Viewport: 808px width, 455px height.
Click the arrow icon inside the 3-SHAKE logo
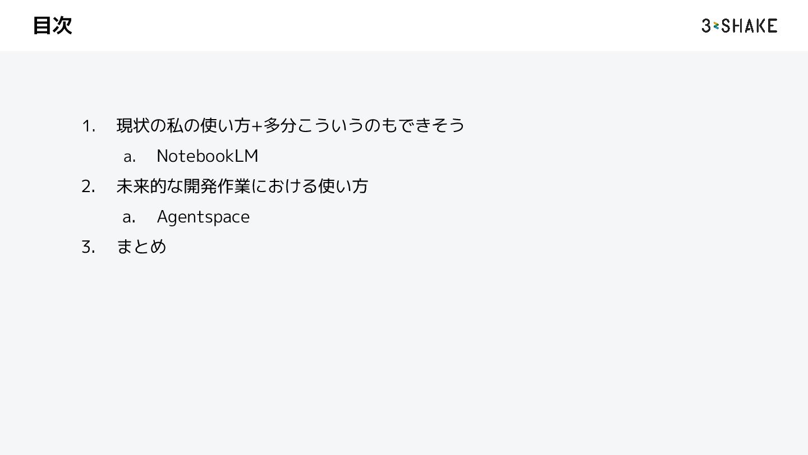(x=716, y=26)
